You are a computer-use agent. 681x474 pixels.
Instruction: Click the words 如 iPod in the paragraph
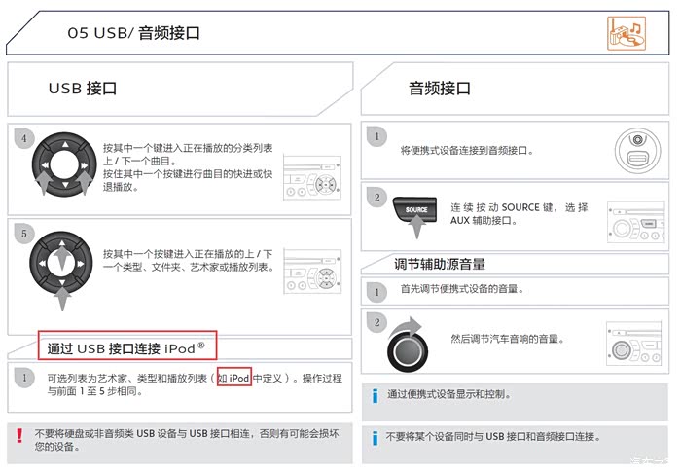pos(234,378)
